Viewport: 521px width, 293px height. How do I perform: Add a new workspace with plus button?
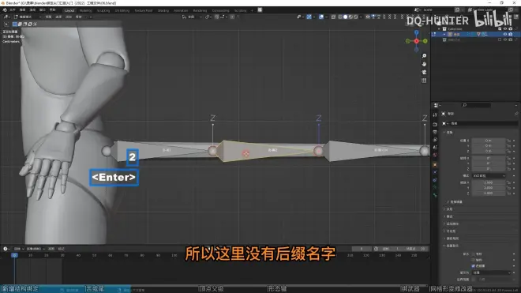tap(252, 10)
